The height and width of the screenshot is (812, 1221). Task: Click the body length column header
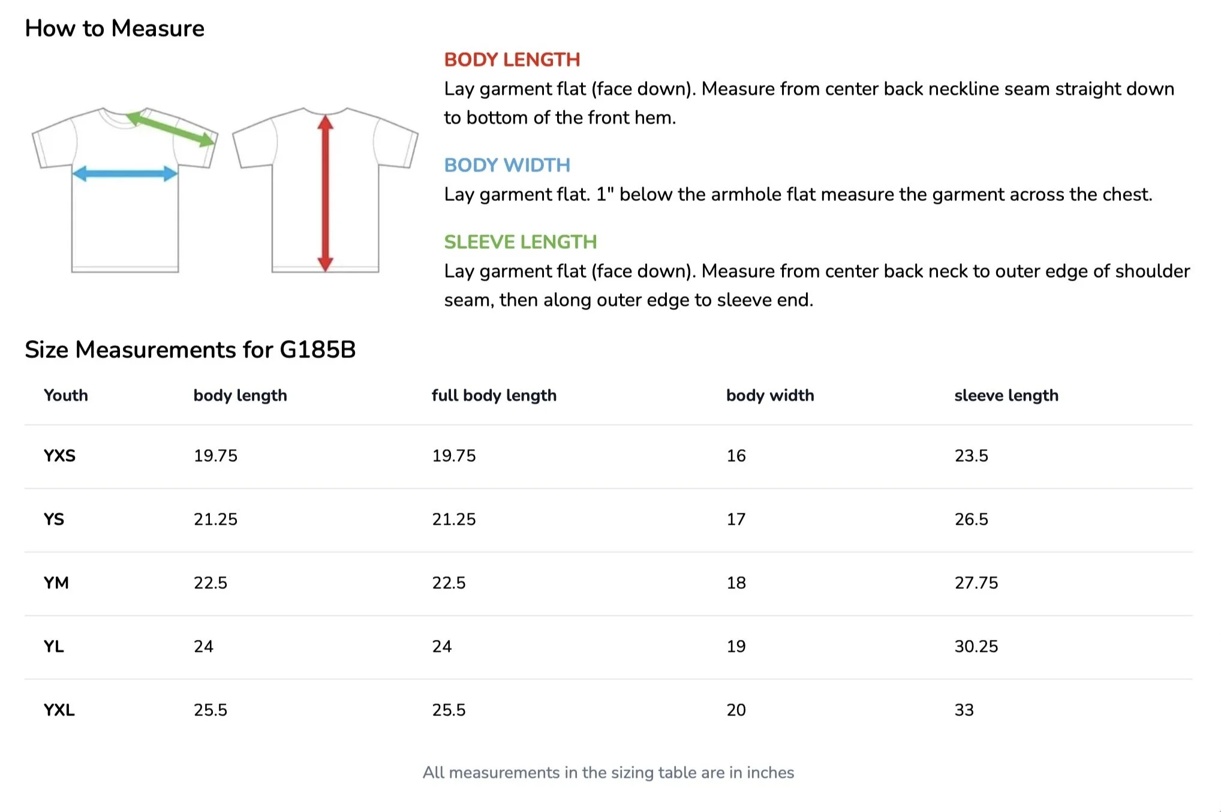click(240, 395)
